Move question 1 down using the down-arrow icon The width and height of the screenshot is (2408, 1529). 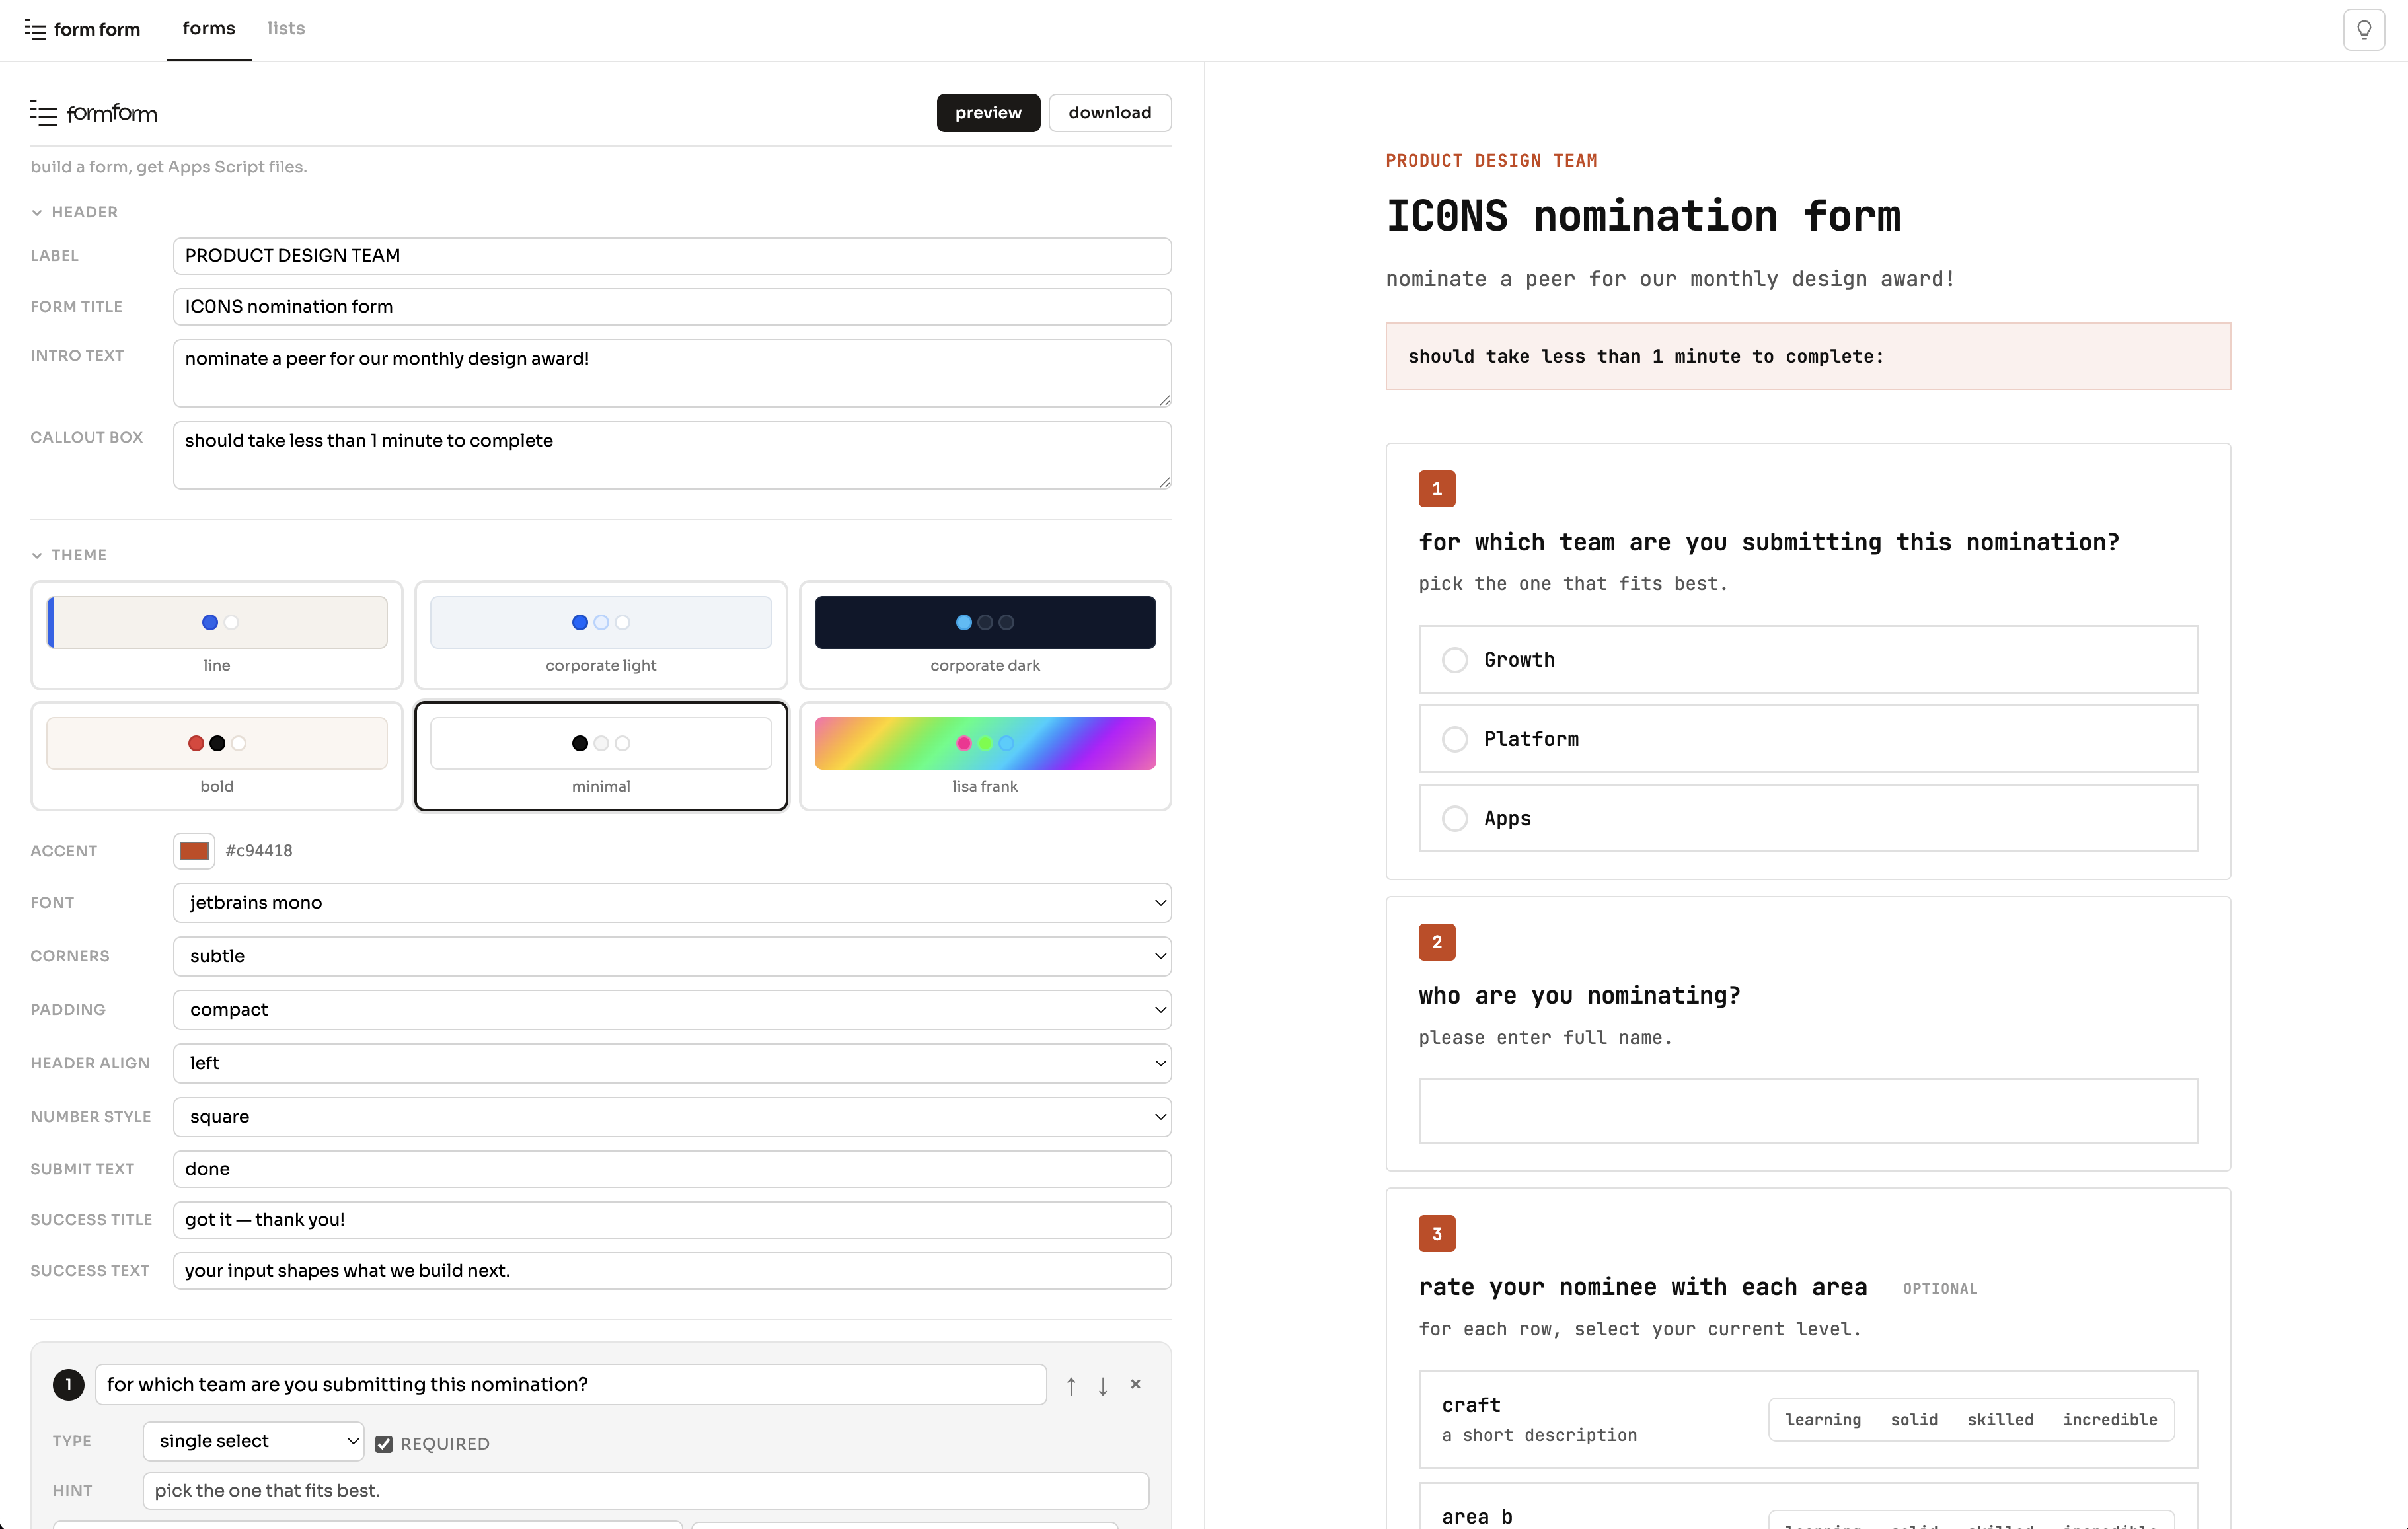click(1103, 1385)
